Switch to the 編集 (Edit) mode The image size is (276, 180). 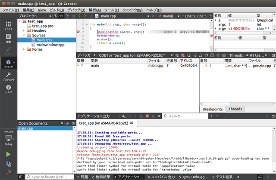[9, 38]
